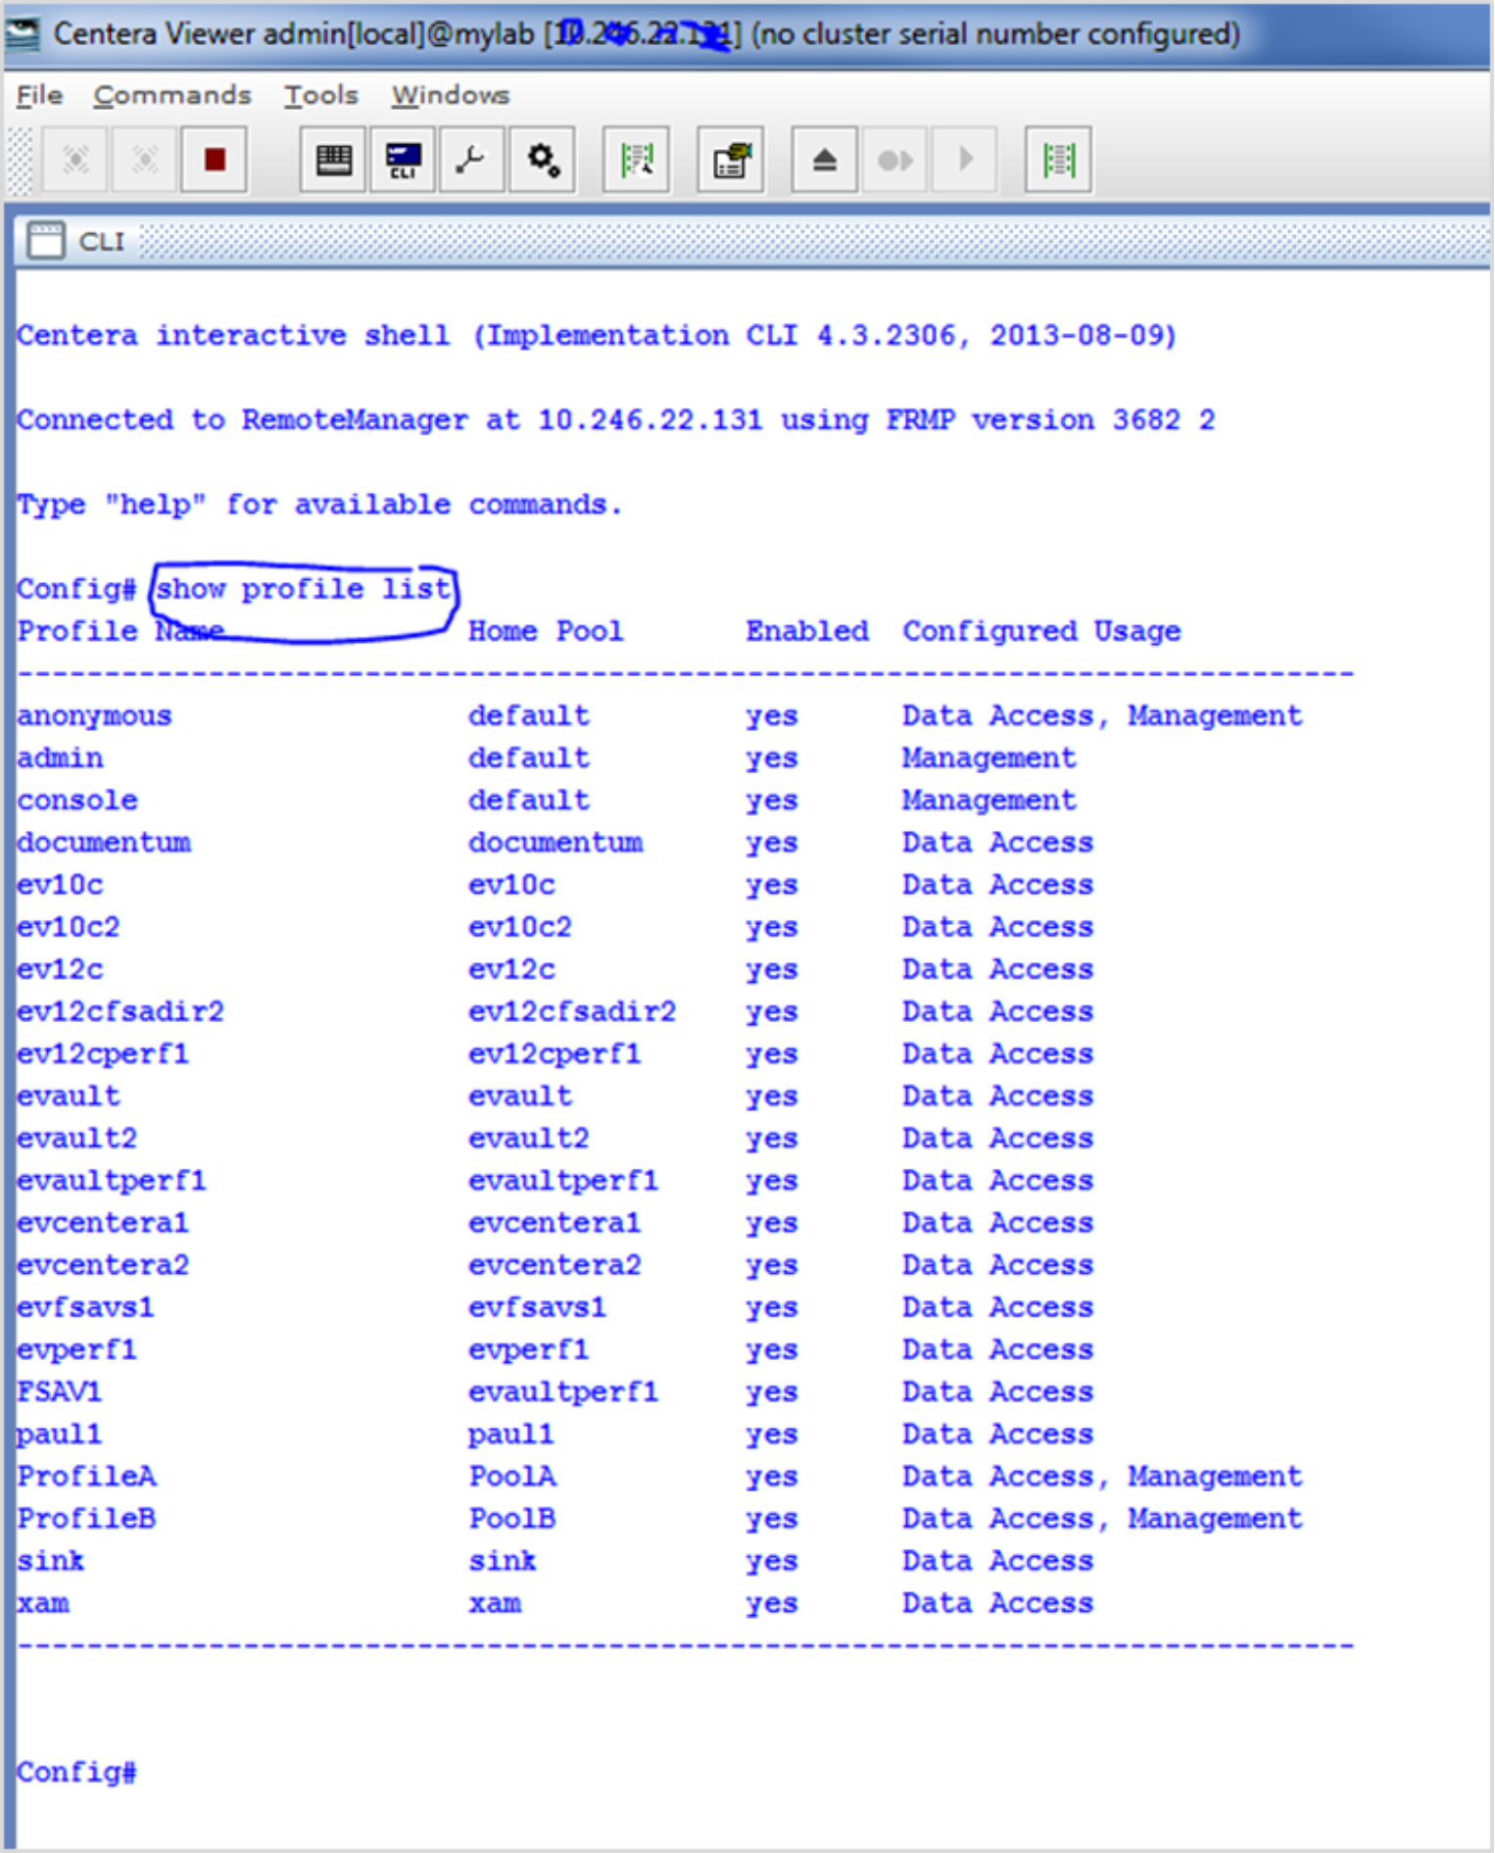Click the bottom Config# prompt line

[x=77, y=1772]
